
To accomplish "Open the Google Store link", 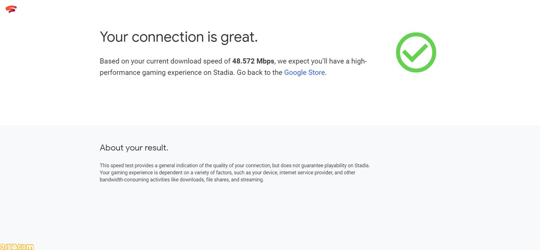I will 304,73.
